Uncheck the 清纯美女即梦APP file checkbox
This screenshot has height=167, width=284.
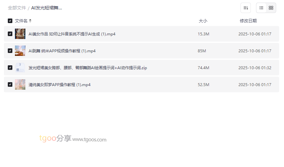click(10, 84)
